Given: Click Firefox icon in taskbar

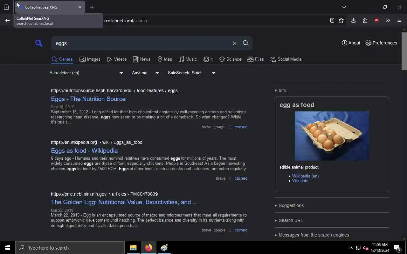Looking at the screenshot, I should (148, 248).
